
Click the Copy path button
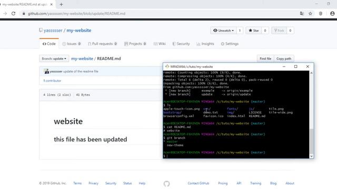click(x=284, y=58)
